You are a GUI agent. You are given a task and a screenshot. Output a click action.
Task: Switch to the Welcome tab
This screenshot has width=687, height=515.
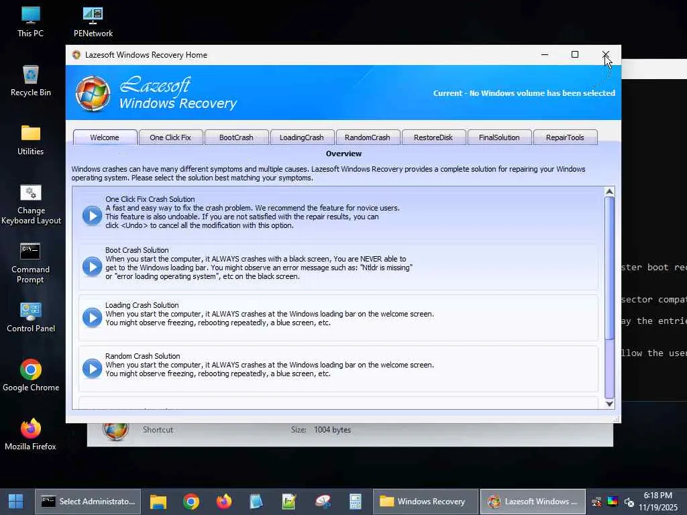click(105, 137)
